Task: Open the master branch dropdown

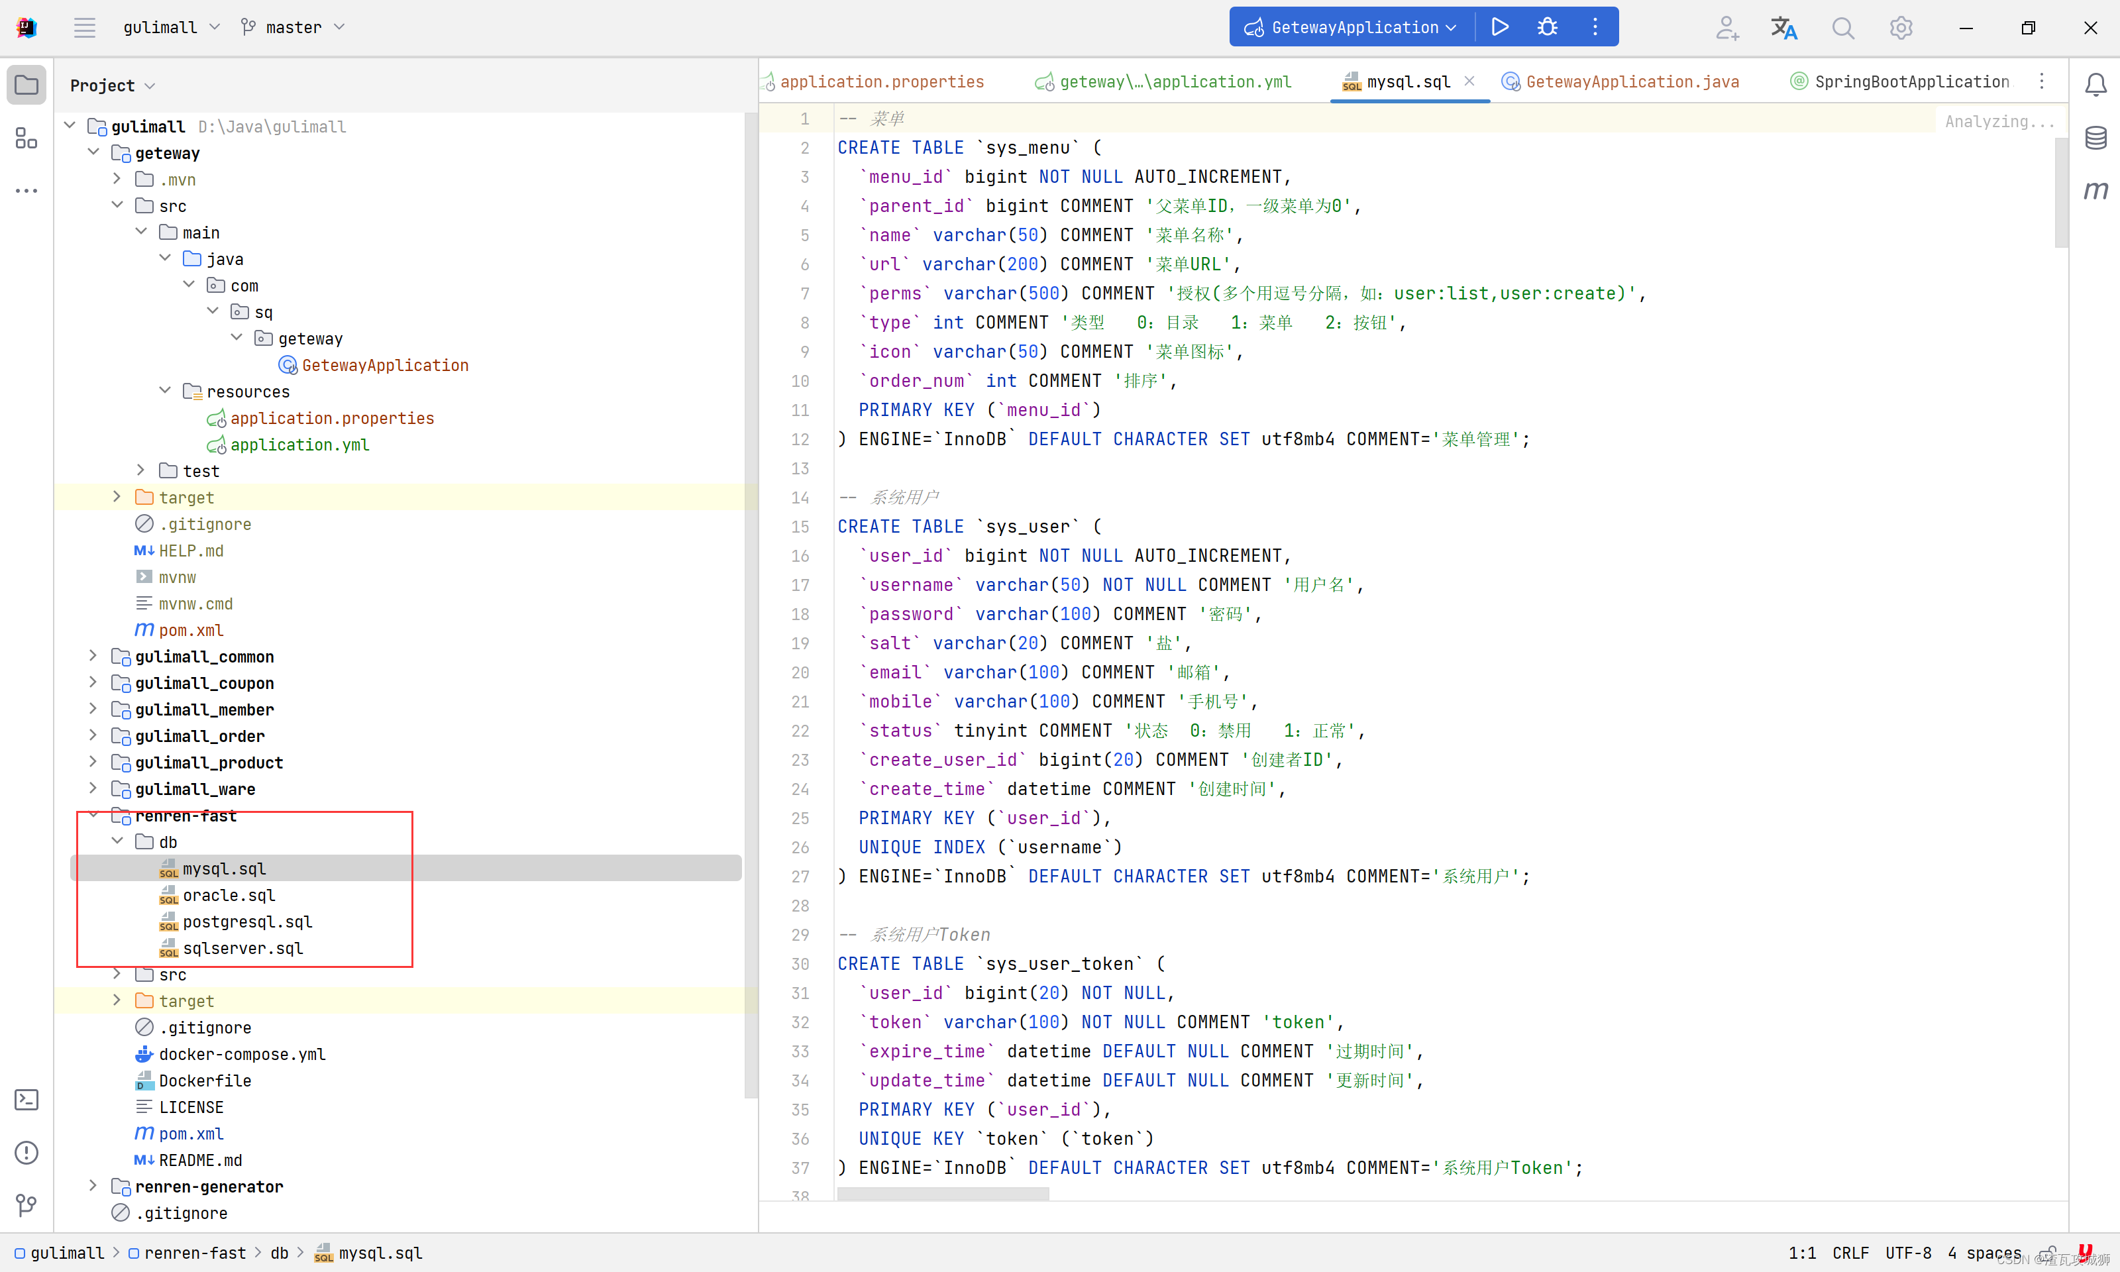Action: (x=293, y=27)
